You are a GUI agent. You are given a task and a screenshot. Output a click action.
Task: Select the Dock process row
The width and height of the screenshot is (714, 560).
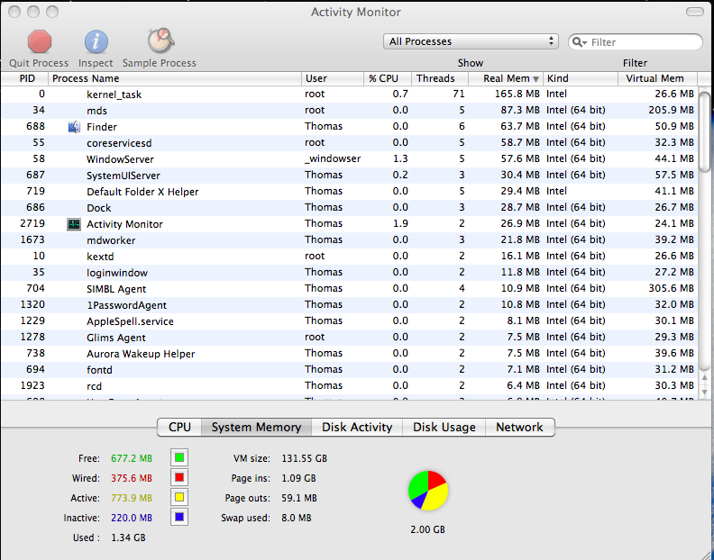pyautogui.click(x=349, y=208)
